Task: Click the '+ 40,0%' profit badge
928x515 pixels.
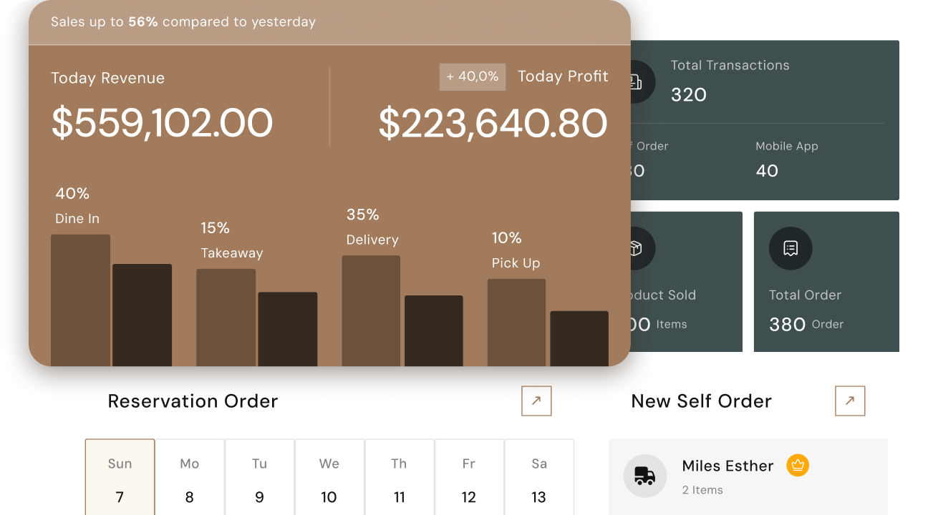Action: click(x=473, y=77)
